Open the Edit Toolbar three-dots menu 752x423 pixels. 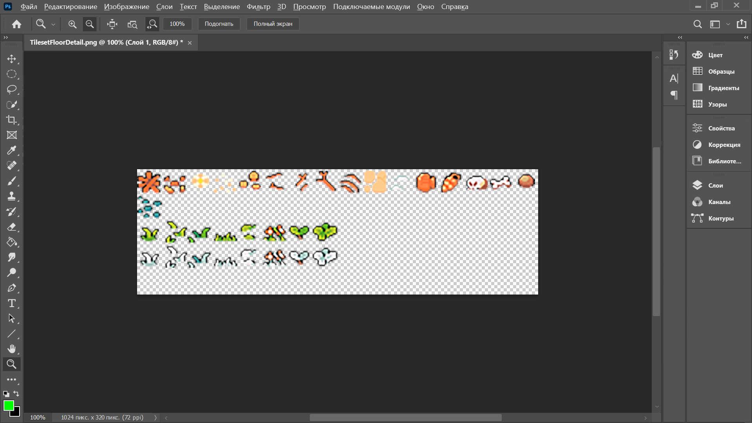pos(12,380)
